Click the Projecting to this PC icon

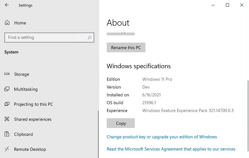click(7, 104)
